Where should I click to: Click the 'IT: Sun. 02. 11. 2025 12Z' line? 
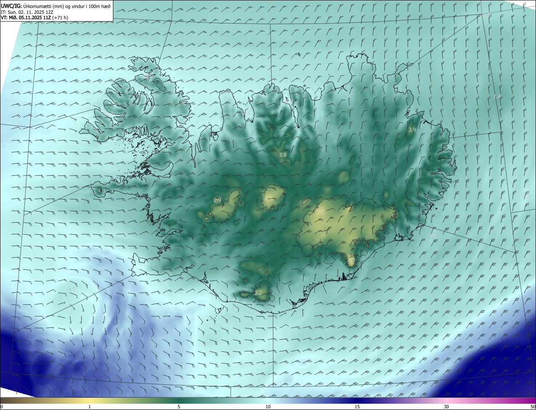pos(27,12)
